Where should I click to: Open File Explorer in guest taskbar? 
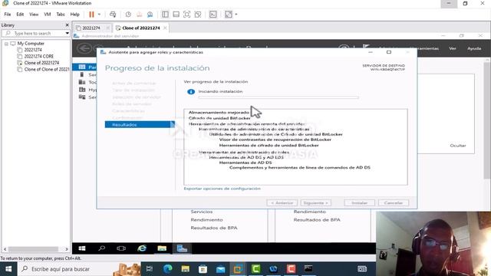tap(162, 248)
